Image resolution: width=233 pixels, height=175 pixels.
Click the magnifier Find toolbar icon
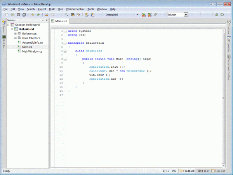66,15
